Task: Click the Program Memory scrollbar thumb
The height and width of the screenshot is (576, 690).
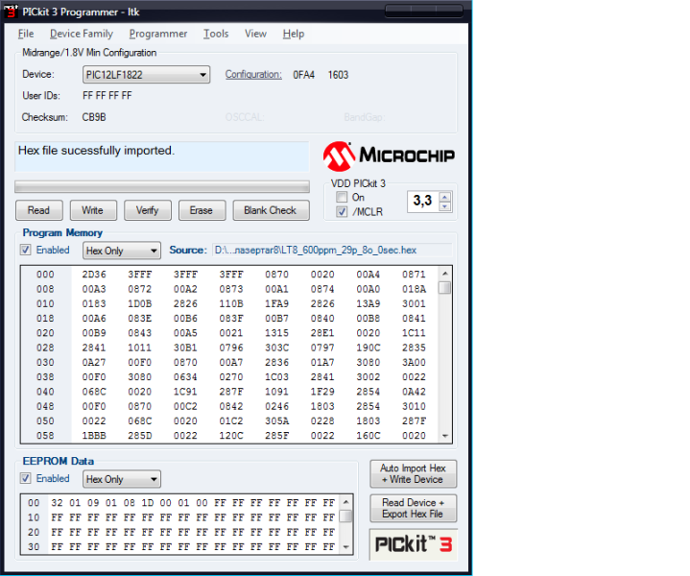Action: tap(445, 288)
